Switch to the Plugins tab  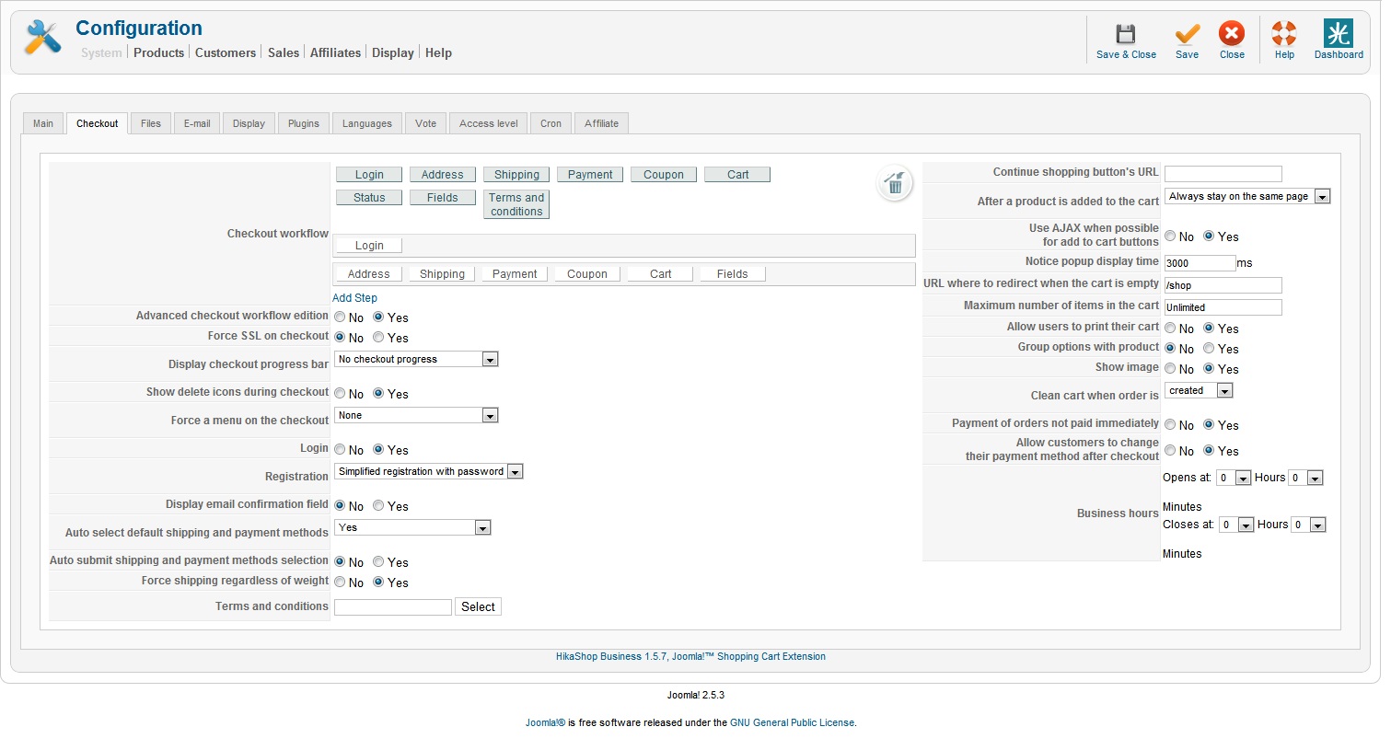point(304,123)
